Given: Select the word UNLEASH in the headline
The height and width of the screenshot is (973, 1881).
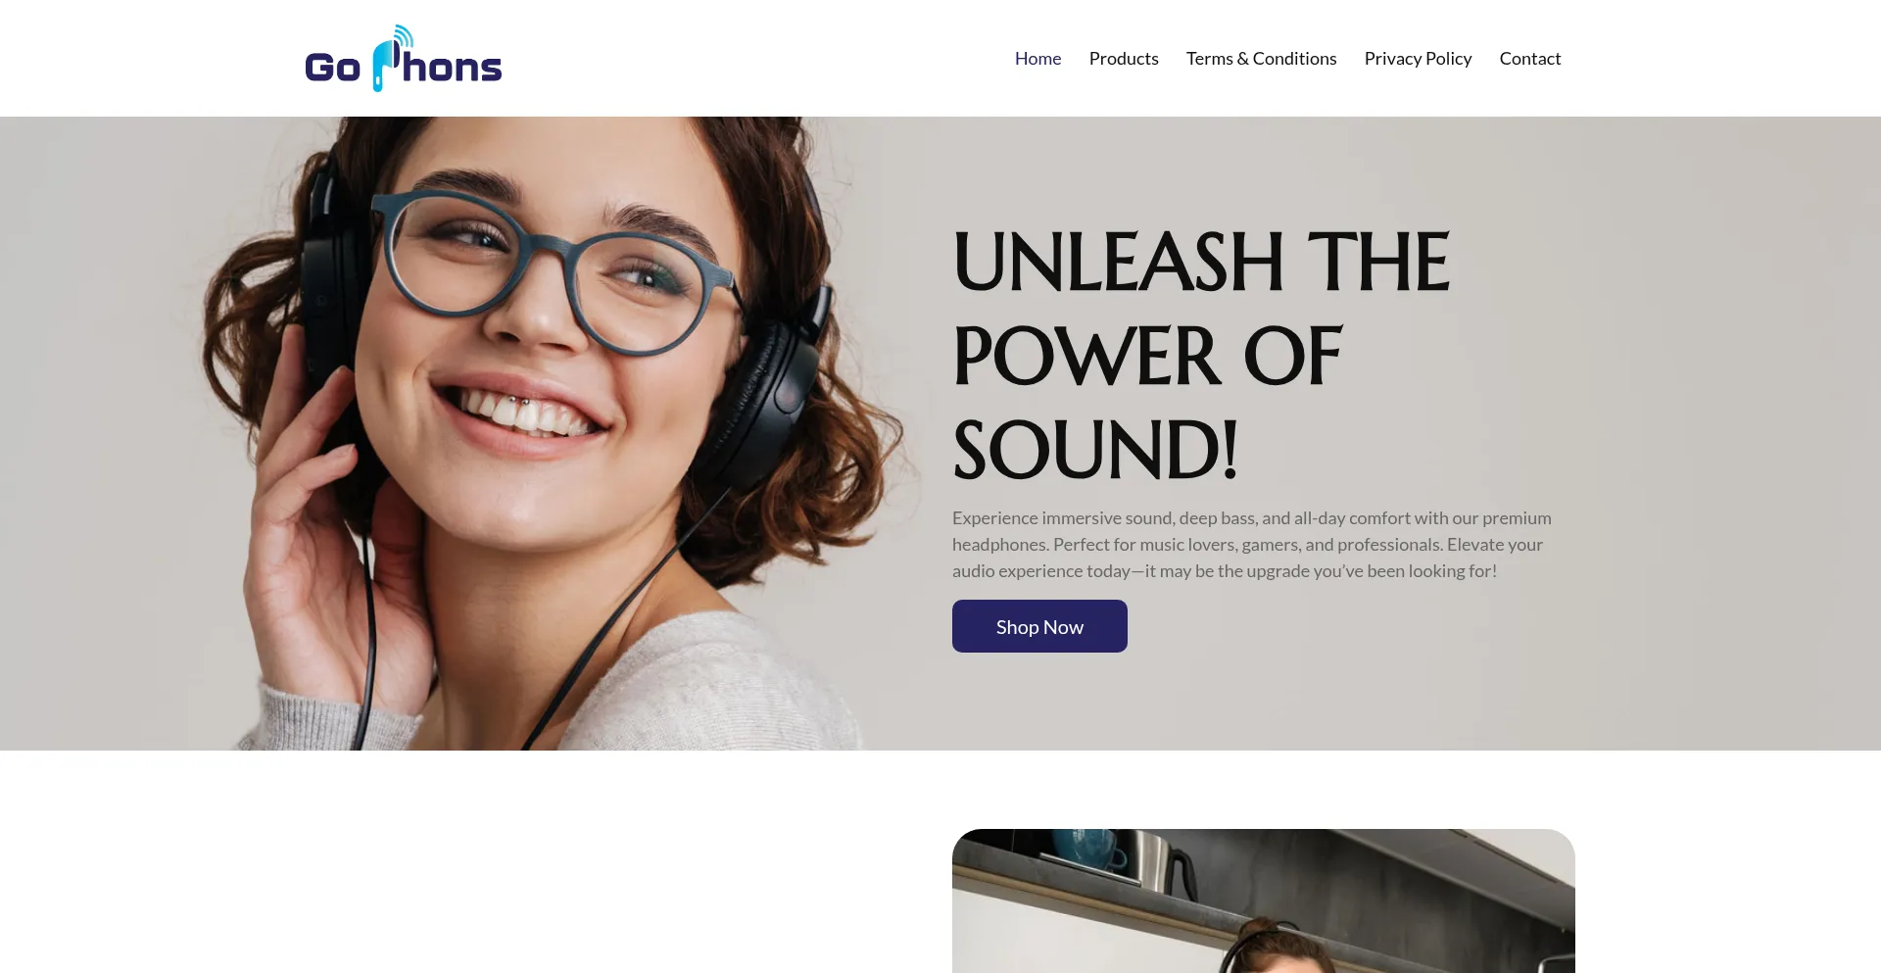Looking at the screenshot, I should point(1118,262).
